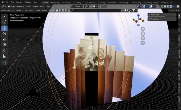Open the Item sidebar tab
Image resolution: width=181 pixels, height=110 pixels.
(x=179, y=16)
